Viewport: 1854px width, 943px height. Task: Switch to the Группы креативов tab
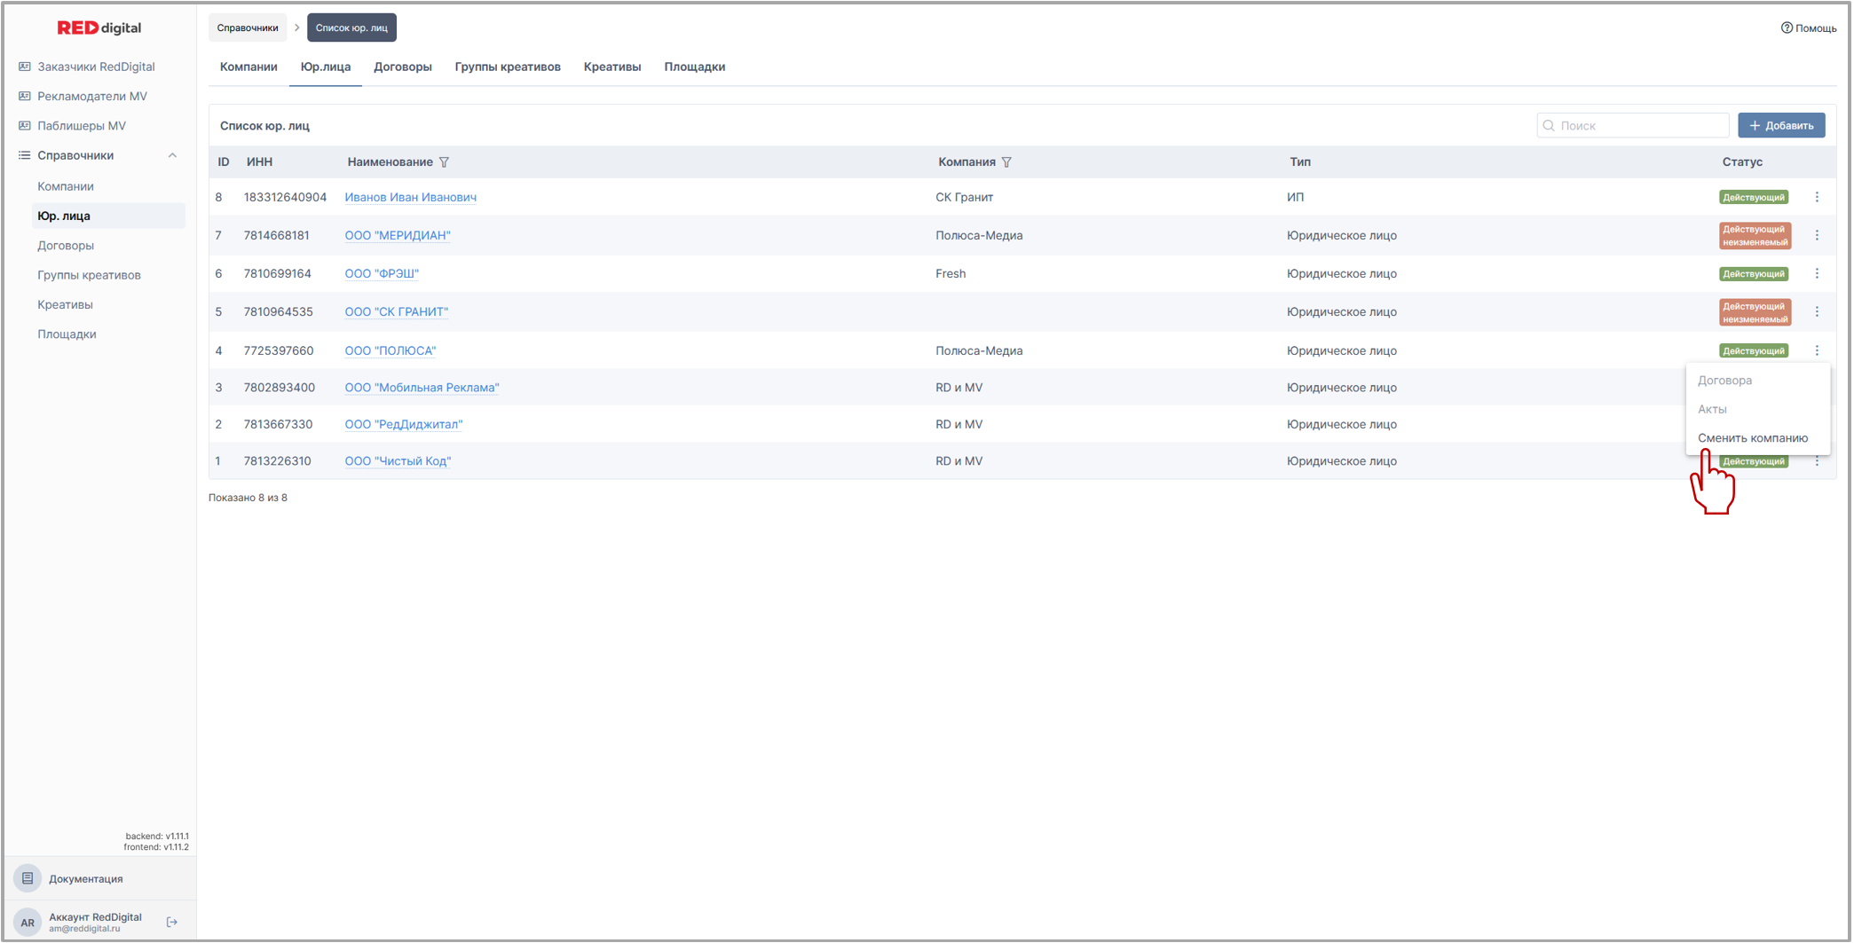click(x=508, y=67)
